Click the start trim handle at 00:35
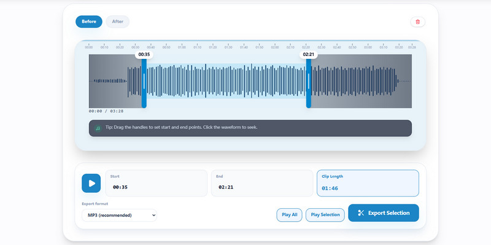Screen dimensions: 491x245 point(144,82)
